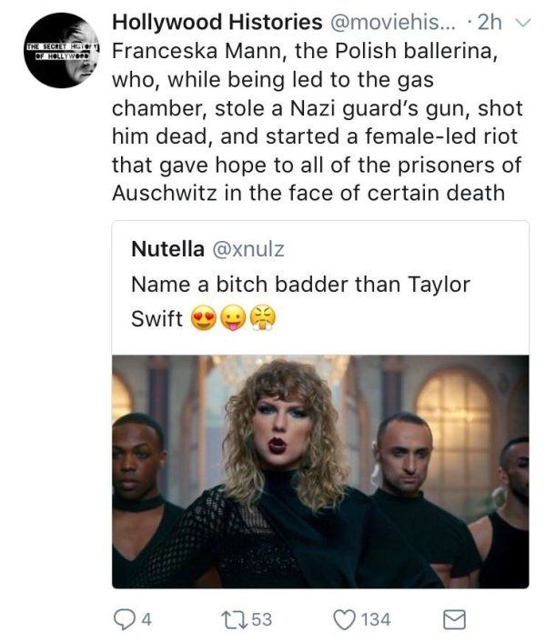Open the Hollywood Histories profile avatar

pos(61,50)
